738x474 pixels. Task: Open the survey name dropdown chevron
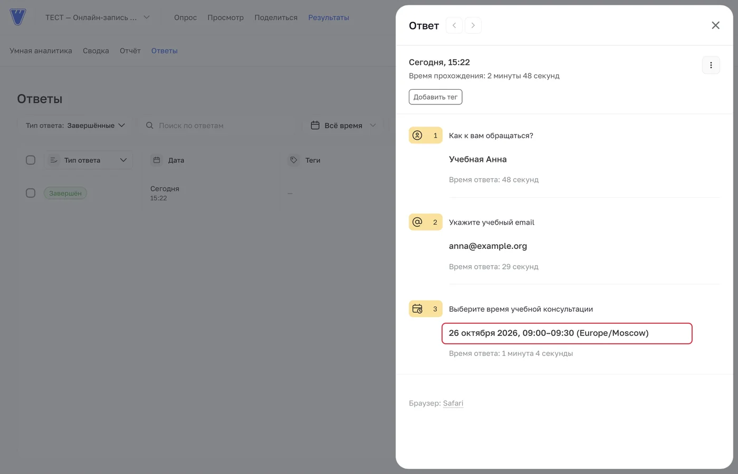click(147, 17)
